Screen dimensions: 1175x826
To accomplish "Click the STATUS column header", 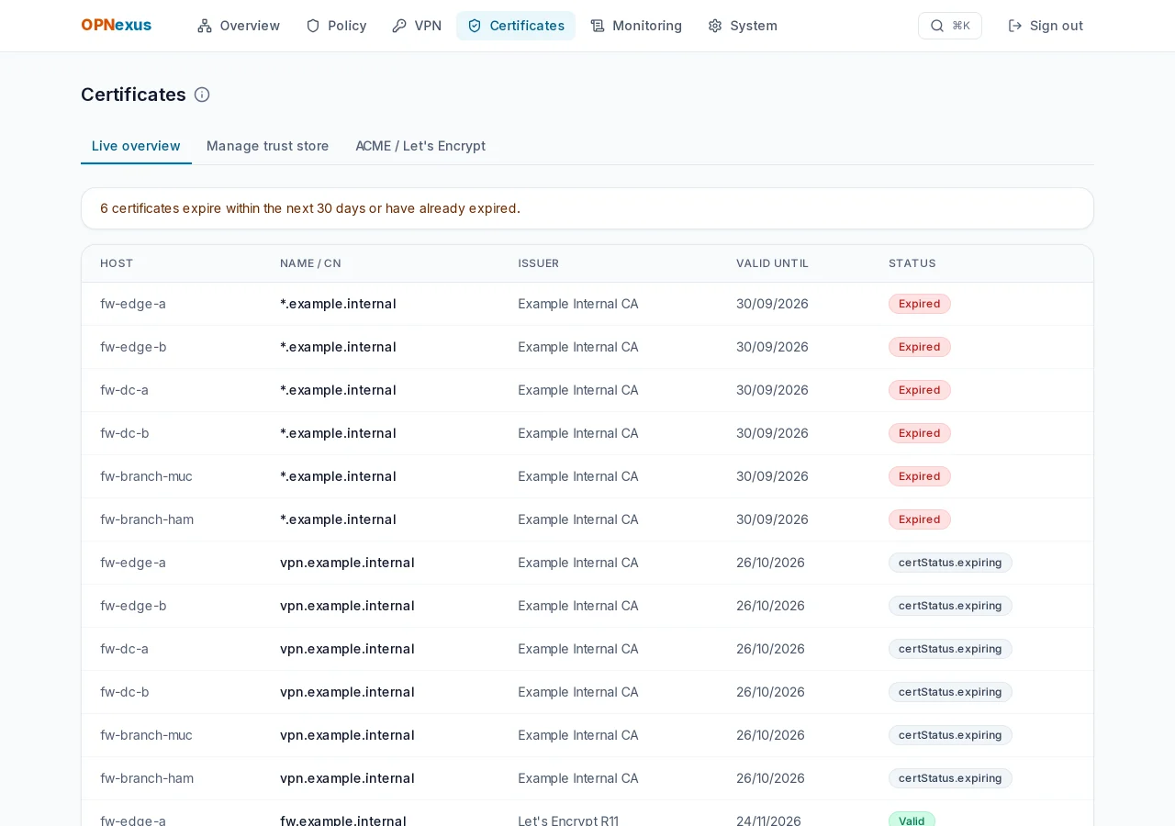I will (912, 263).
